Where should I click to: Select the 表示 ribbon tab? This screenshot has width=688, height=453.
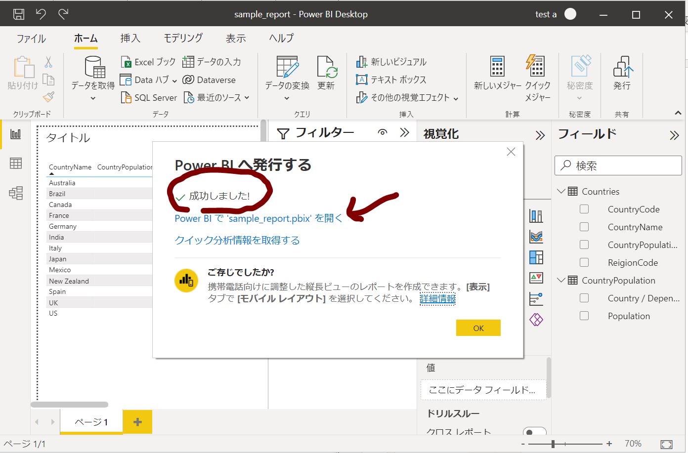(236, 38)
